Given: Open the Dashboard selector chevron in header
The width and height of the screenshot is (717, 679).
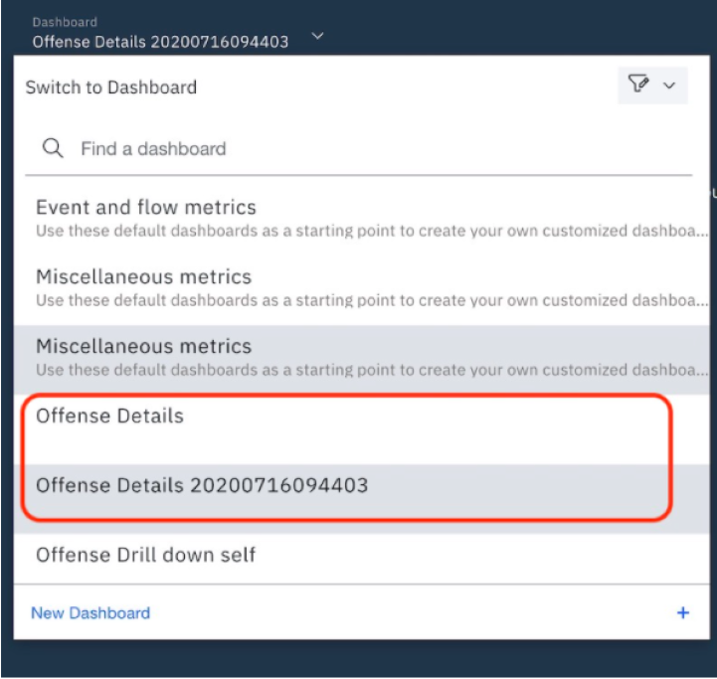Looking at the screenshot, I should [317, 36].
